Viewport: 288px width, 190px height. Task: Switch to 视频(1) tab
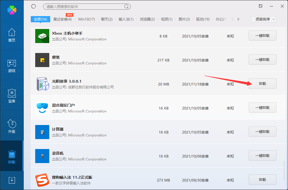click(x=167, y=19)
